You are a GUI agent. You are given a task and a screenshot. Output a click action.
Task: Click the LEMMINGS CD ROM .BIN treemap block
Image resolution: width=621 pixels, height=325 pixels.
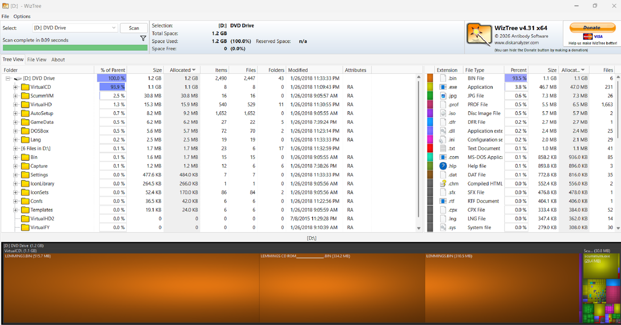342,288
